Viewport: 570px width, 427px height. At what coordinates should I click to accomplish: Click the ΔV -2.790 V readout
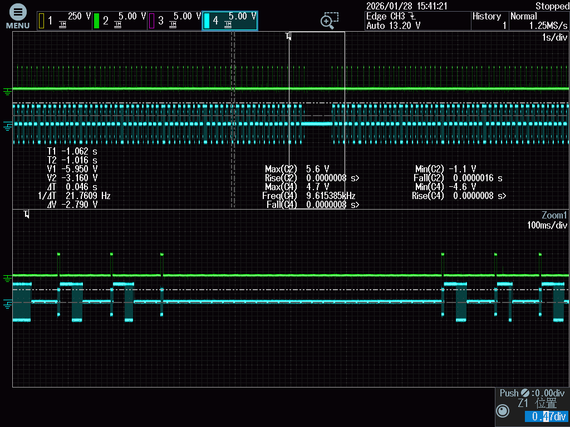(x=72, y=205)
